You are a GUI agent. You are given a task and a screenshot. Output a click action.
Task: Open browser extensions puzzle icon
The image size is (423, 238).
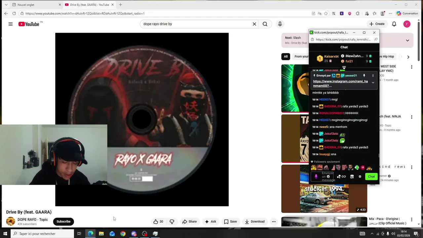point(358,14)
